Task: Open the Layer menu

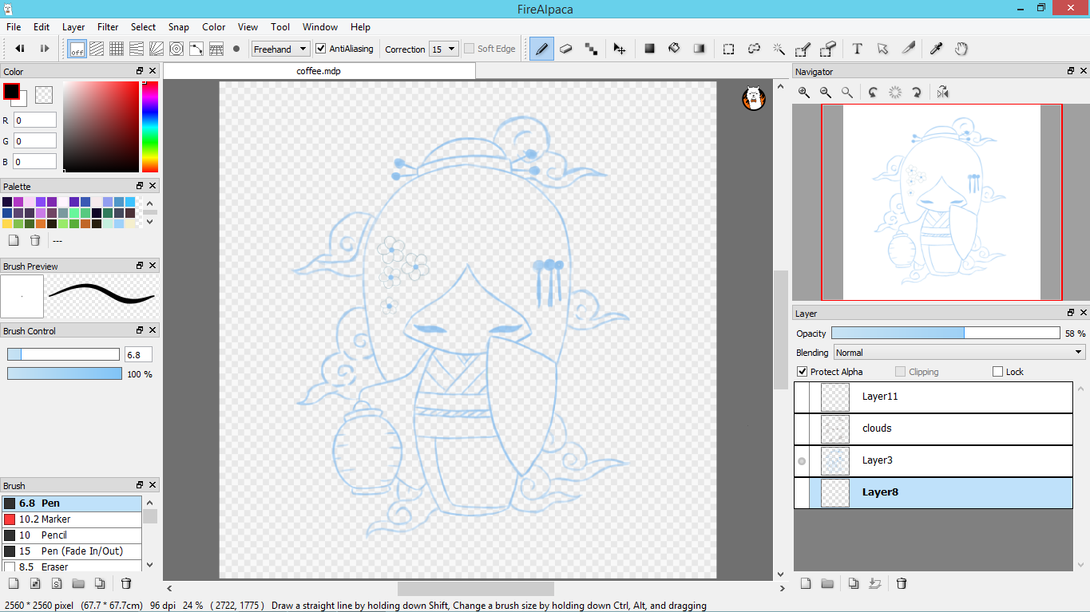Action: point(73,26)
